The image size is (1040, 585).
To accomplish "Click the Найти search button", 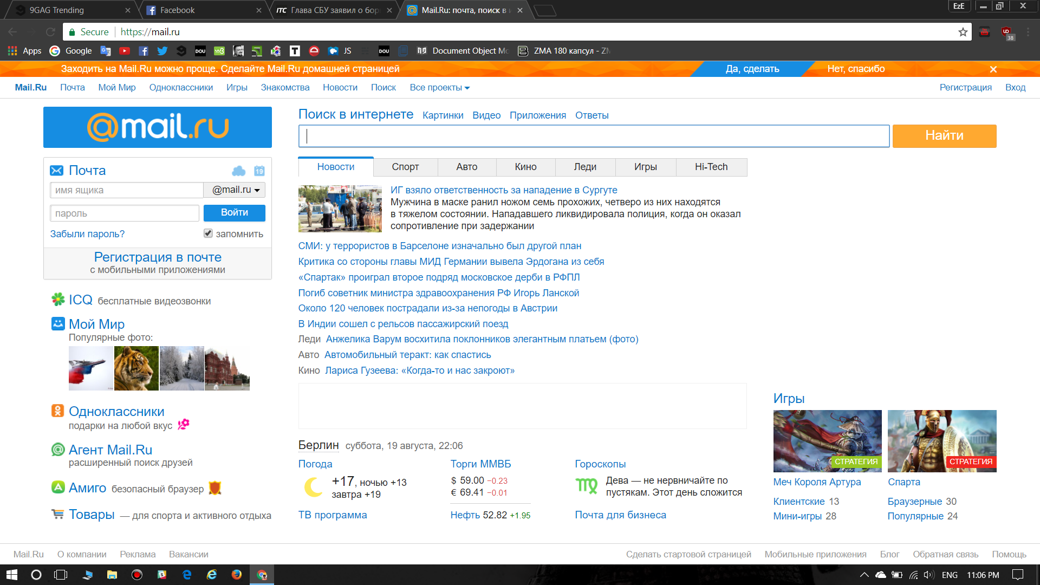I will 944,135.
